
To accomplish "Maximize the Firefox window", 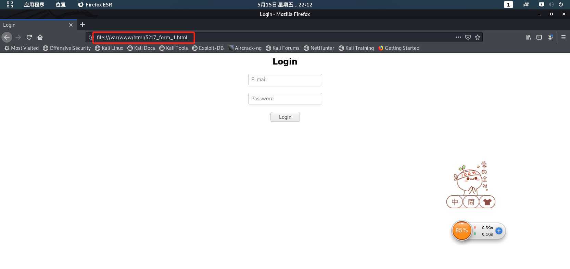I will click(x=551, y=14).
